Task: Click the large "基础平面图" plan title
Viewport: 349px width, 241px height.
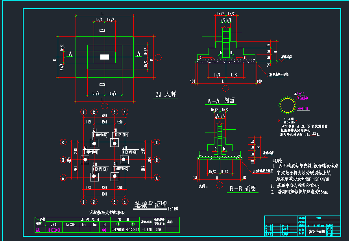Action: click(x=150, y=205)
